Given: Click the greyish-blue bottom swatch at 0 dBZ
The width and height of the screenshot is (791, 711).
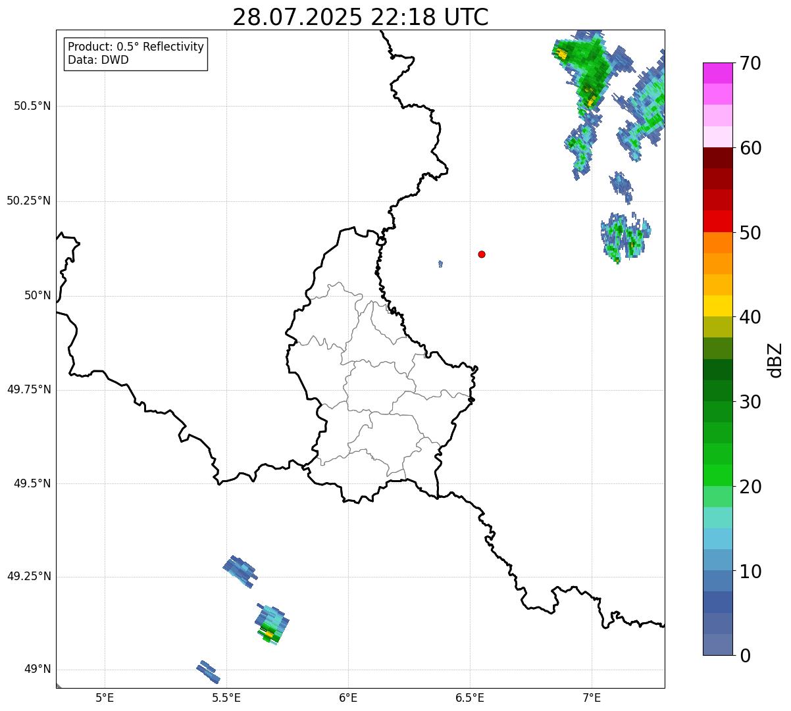Looking at the screenshot, I should tap(718, 645).
